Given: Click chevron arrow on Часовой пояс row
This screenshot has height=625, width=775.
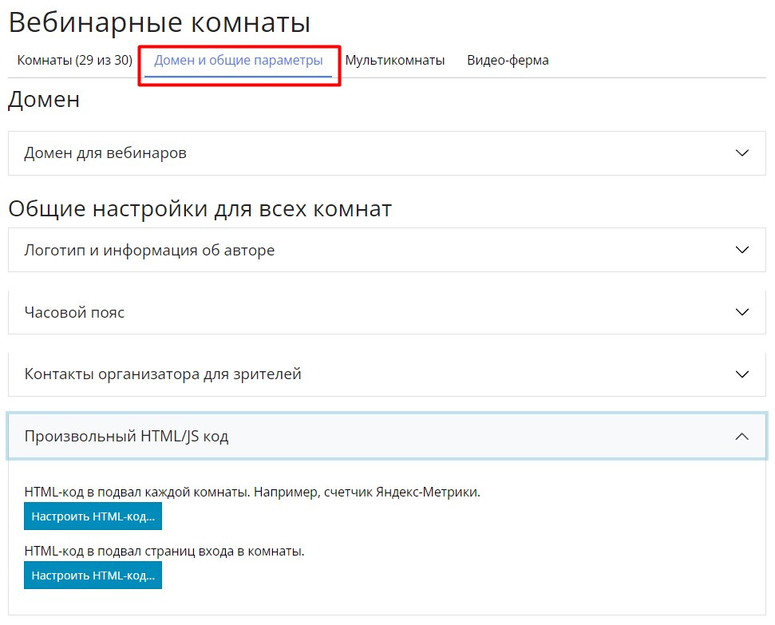Looking at the screenshot, I should 742,312.
